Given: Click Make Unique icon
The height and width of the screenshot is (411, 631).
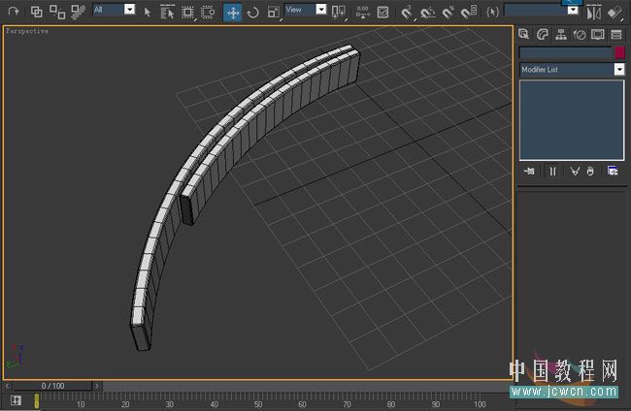Looking at the screenshot, I should 575,172.
